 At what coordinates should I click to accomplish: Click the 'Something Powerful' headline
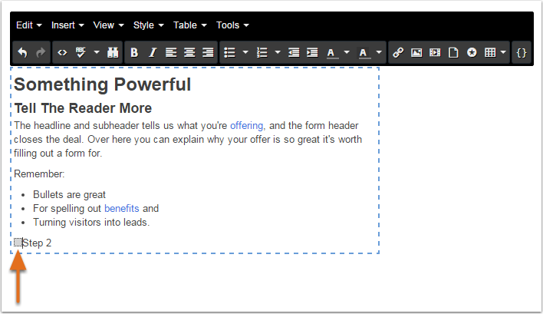coord(103,84)
